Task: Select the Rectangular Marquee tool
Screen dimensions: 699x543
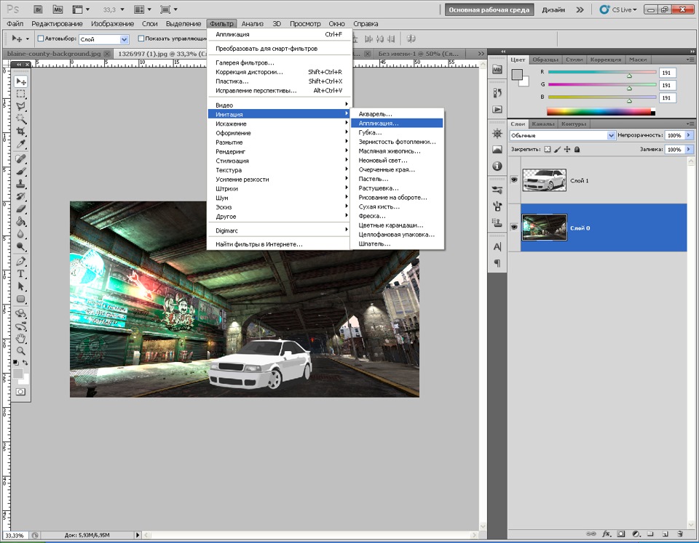Action: 20,94
